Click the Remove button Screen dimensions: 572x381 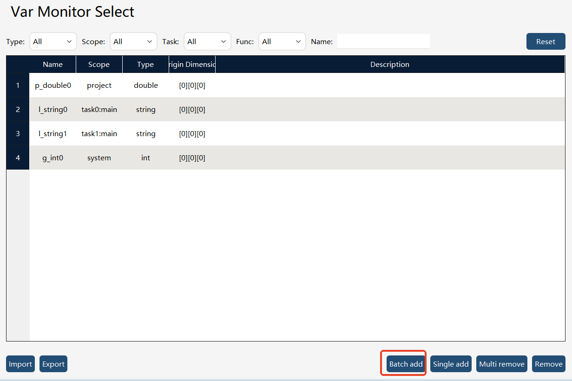coord(549,364)
